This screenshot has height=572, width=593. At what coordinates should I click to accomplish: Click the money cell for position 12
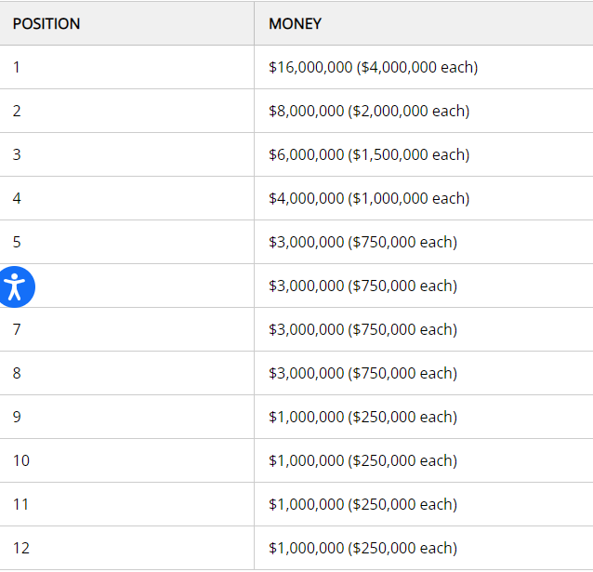[x=362, y=549]
